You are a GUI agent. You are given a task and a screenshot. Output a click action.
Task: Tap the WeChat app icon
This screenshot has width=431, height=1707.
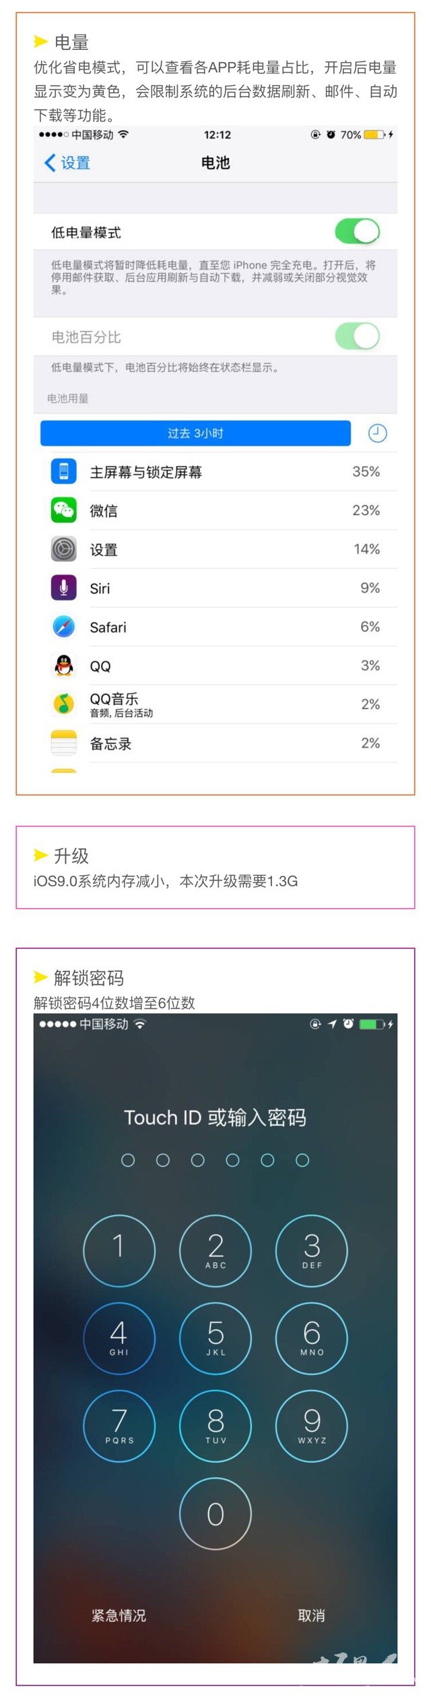tap(64, 510)
